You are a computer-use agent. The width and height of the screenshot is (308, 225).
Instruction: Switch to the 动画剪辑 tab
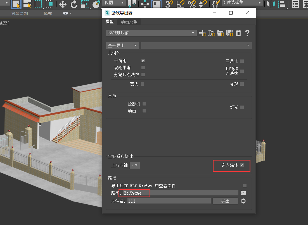click(x=129, y=21)
